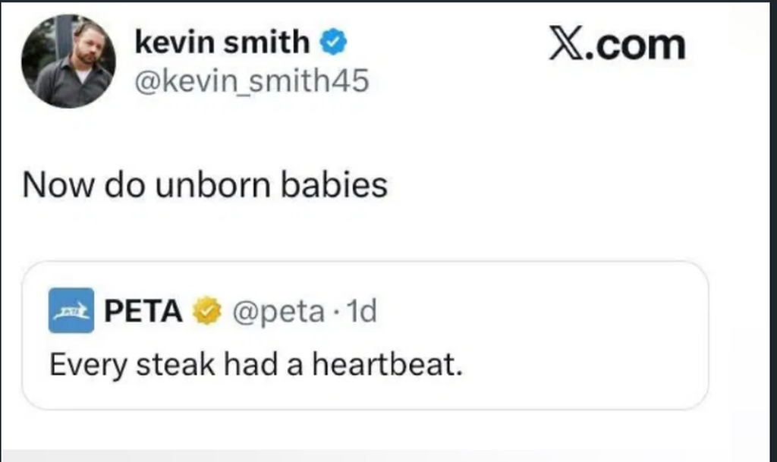This screenshot has height=462, width=777.
Task: Click PETA's blue rabbit logo avatar
Action: pos(71,310)
